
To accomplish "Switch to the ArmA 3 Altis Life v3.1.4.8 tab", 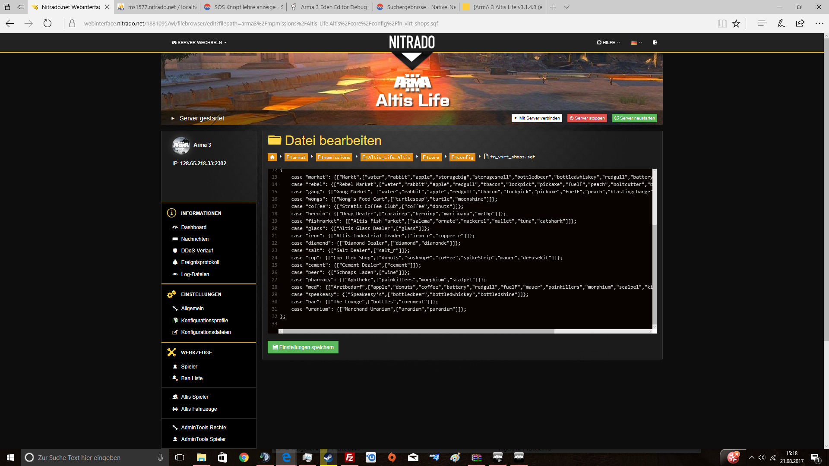I will pyautogui.click(x=503, y=7).
